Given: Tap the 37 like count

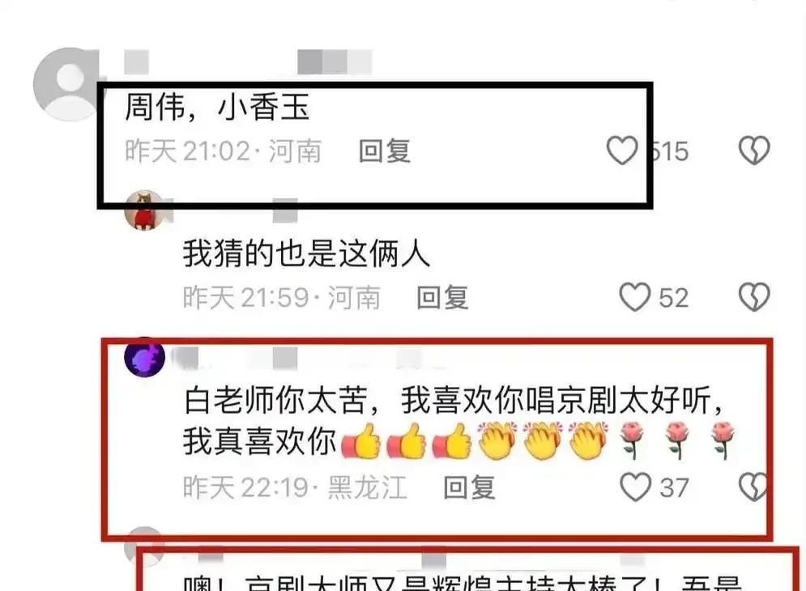Looking at the screenshot, I should [x=674, y=487].
